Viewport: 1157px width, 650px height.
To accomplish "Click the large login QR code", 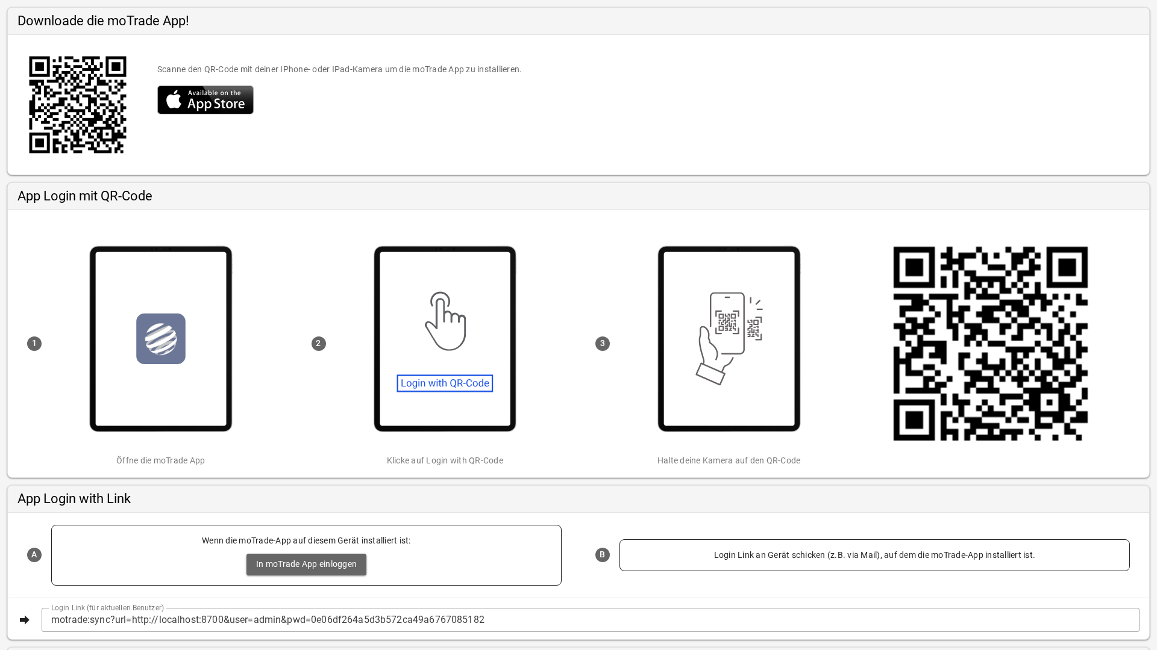I will (991, 344).
